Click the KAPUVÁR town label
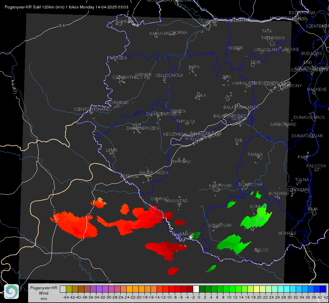329x303 pixels. [x=159, y=34]
